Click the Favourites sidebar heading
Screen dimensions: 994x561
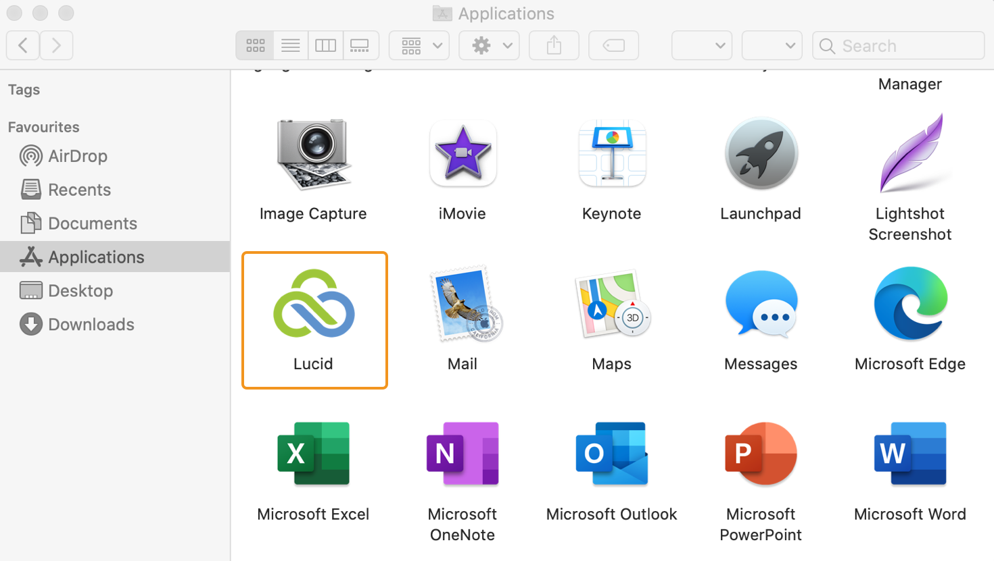[43, 127]
